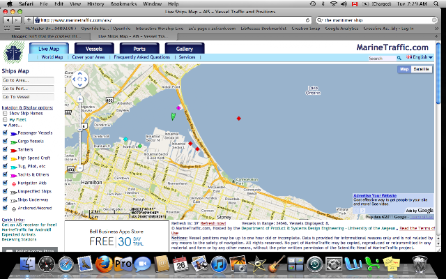Open the Live Map tab
This screenshot has height=279, width=446.
[49, 48]
